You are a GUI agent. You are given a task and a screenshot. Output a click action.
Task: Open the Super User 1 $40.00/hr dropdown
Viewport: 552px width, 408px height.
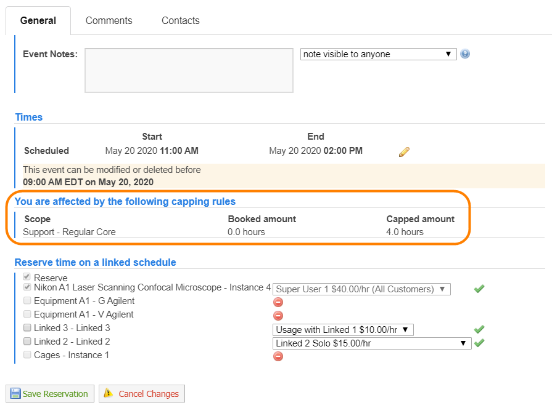tap(361, 289)
